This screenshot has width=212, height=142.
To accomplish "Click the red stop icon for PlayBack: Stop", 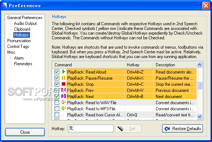I will click(x=64, y=84).
